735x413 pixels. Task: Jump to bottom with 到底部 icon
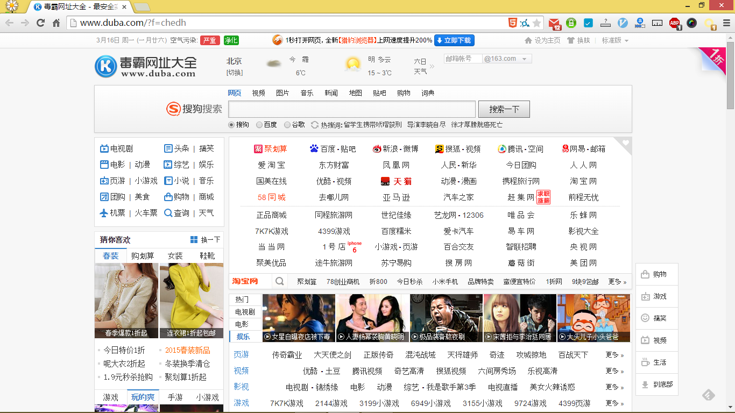[x=645, y=384]
